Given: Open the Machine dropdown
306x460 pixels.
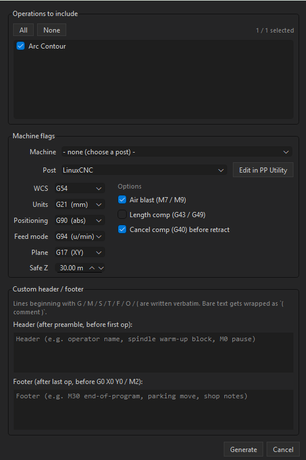Looking at the screenshot, I should pyautogui.click(x=177, y=152).
